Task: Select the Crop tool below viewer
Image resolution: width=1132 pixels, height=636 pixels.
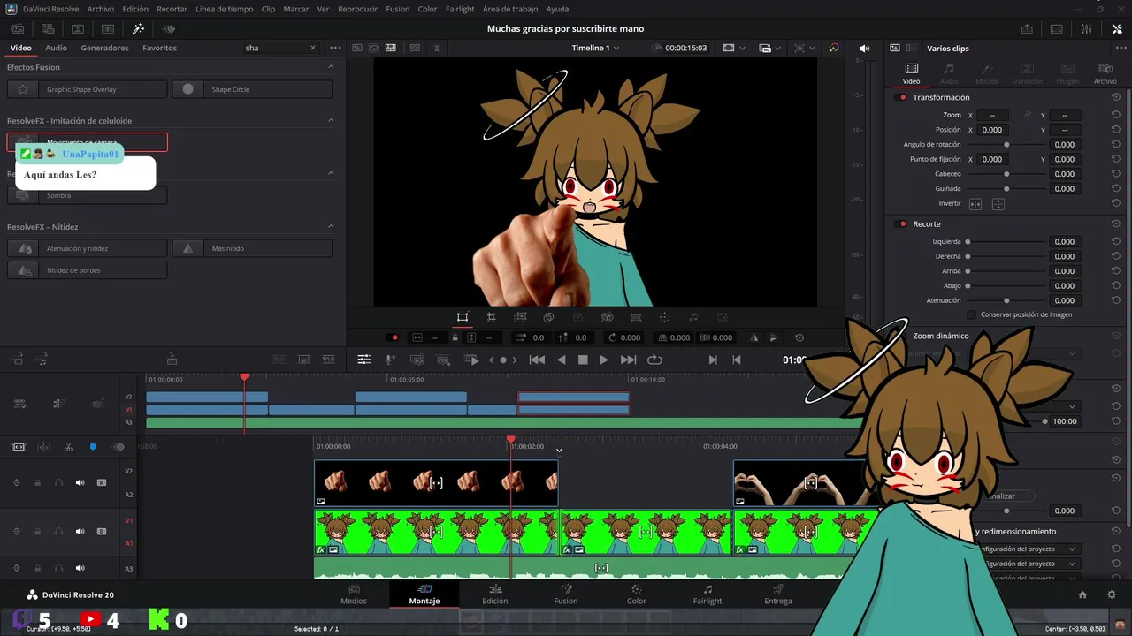Action: point(491,317)
